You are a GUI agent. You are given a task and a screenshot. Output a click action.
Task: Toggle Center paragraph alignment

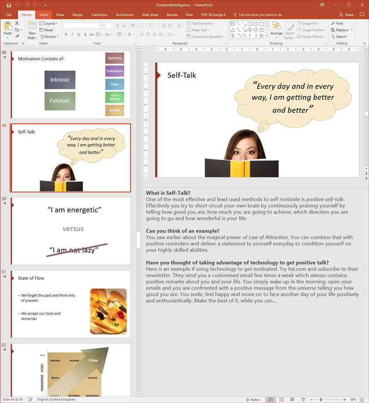(148, 34)
